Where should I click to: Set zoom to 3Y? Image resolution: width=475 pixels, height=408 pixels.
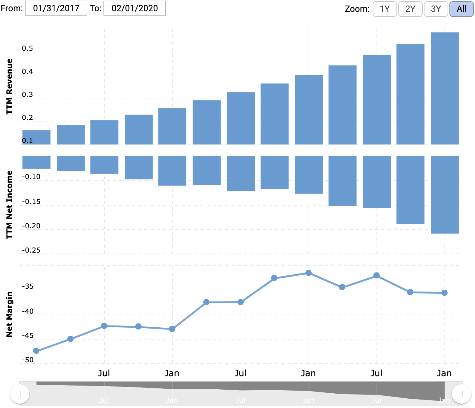[x=436, y=9]
